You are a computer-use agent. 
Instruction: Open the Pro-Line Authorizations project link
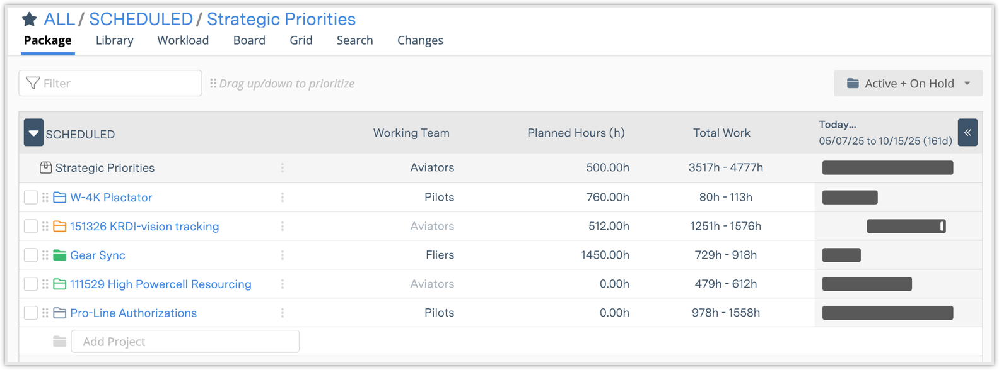[x=133, y=313]
